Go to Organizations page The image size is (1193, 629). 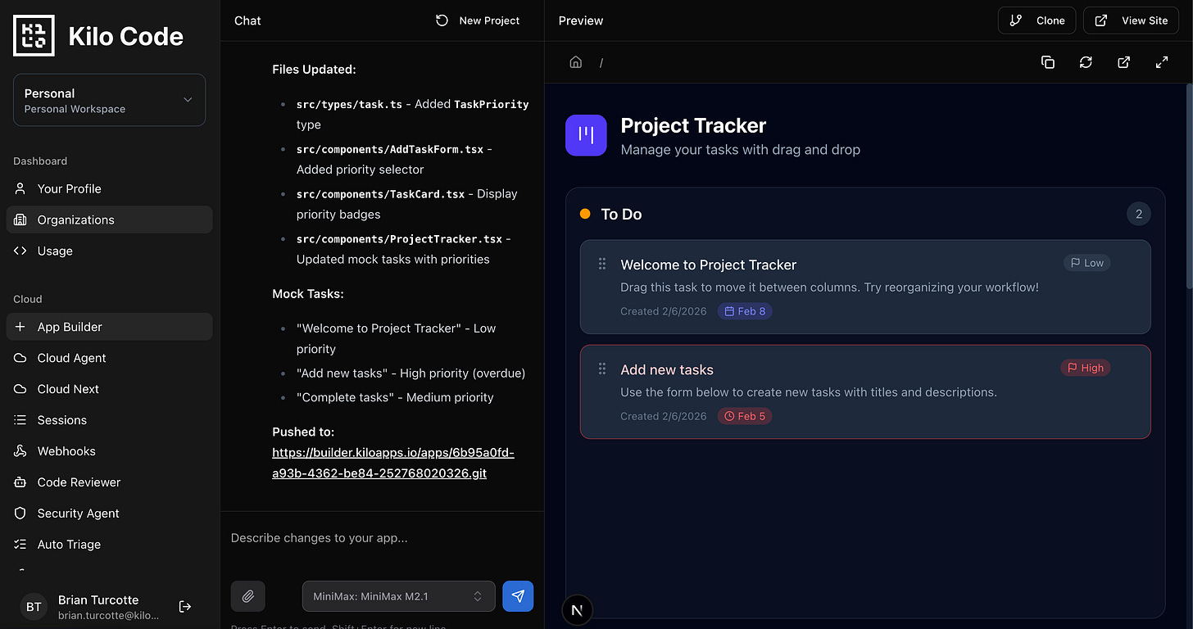[109, 219]
